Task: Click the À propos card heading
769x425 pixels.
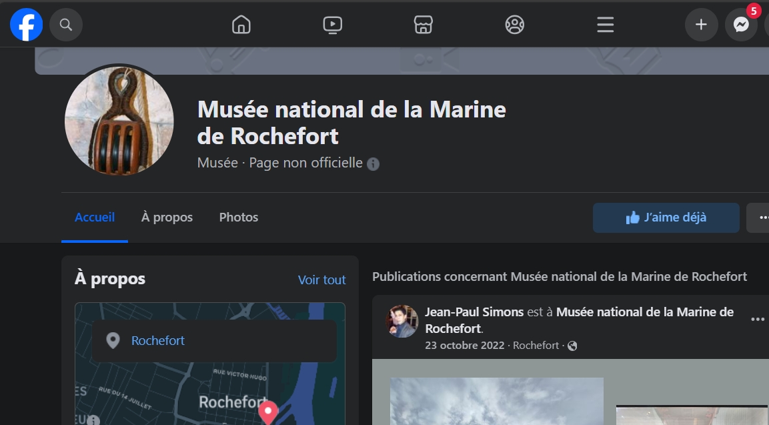Action: pyautogui.click(x=110, y=279)
